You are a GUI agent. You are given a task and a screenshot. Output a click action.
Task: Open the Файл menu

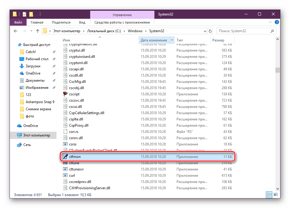coord(18,22)
